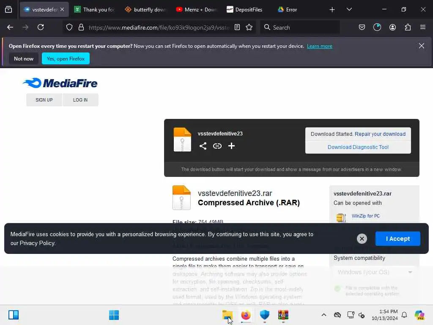Accept cookies with I Accept
This screenshot has height=325, width=433.
[397, 239]
